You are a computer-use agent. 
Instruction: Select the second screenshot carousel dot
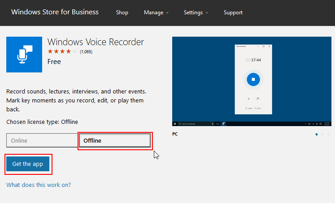[322, 134]
